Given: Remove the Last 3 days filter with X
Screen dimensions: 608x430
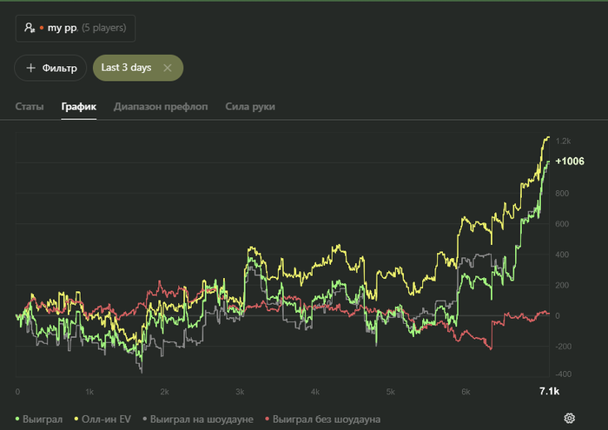Looking at the screenshot, I should 168,68.
